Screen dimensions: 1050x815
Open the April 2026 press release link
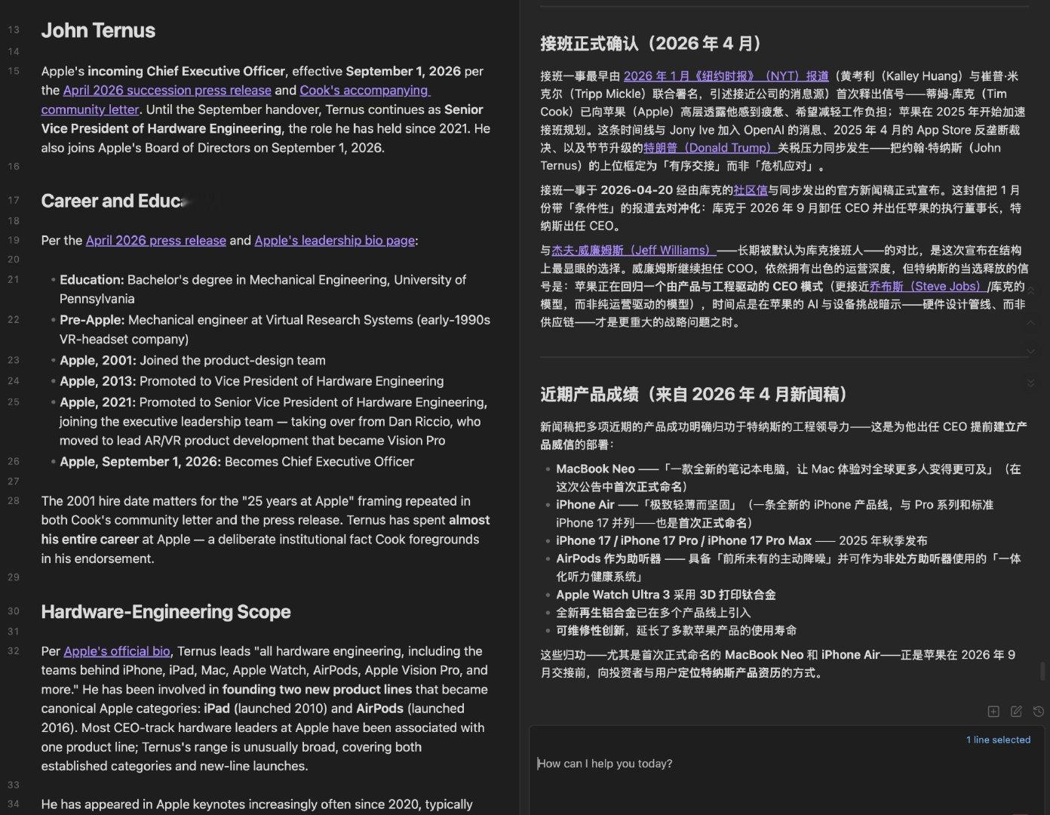(x=155, y=240)
